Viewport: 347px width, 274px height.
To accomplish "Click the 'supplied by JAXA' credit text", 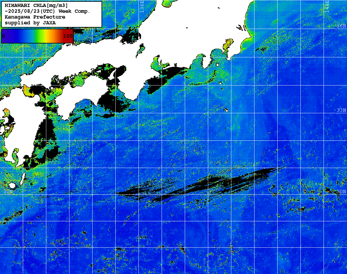I will click(30, 23).
